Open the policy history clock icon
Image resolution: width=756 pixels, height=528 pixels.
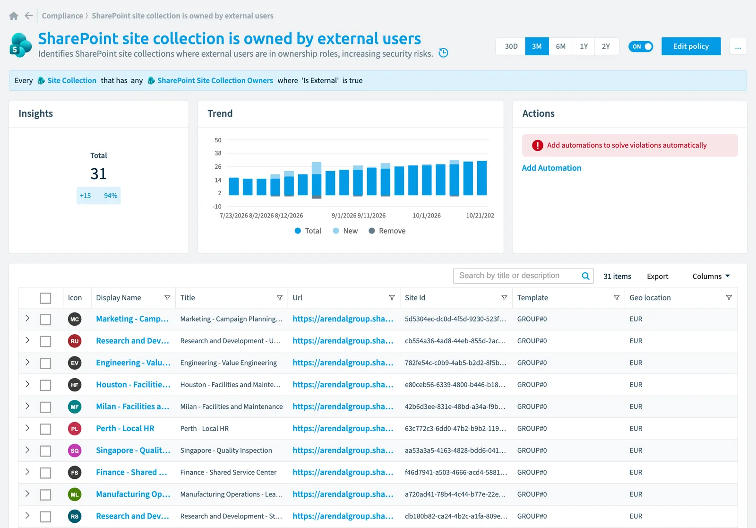coord(443,53)
